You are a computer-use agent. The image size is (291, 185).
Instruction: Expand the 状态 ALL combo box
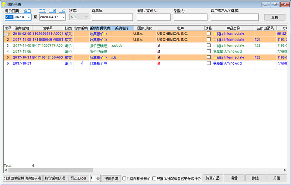point(87,17)
